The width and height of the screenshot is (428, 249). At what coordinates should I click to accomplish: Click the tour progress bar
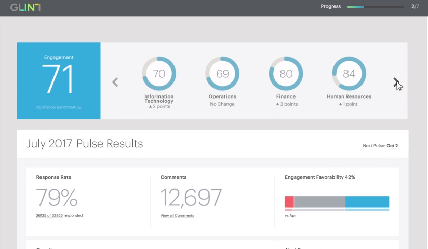(375, 7)
